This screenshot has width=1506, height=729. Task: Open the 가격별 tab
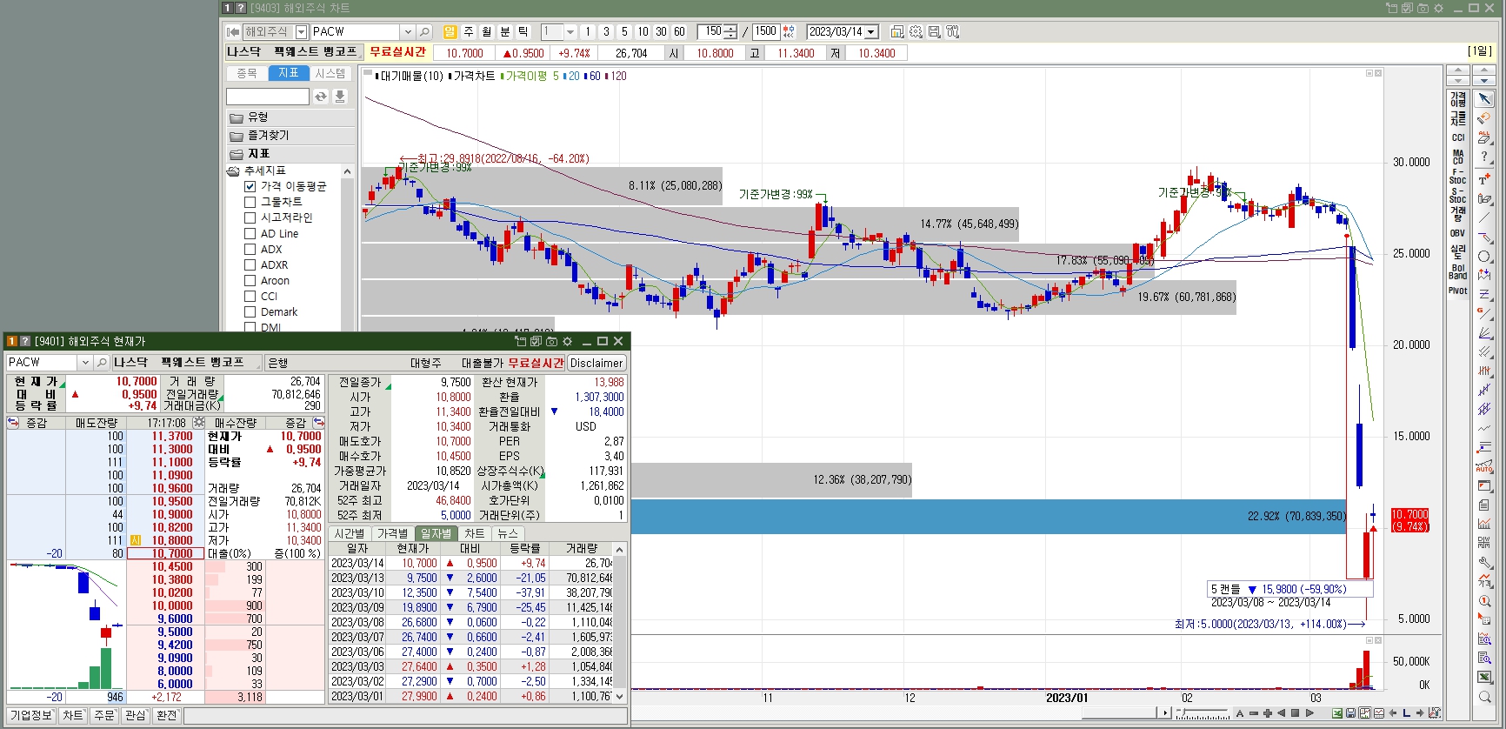[392, 533]
